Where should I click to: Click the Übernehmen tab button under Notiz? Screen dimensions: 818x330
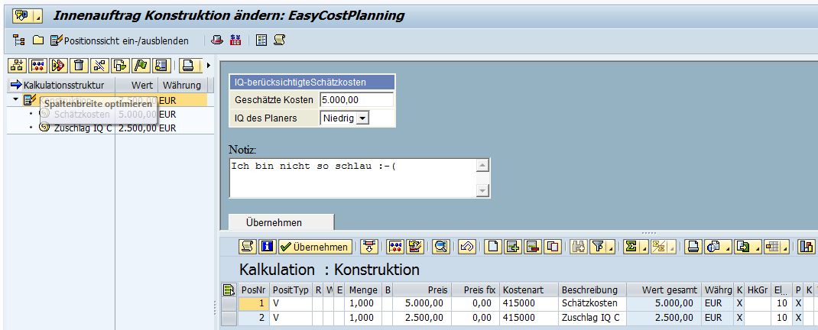coord(281,222)
